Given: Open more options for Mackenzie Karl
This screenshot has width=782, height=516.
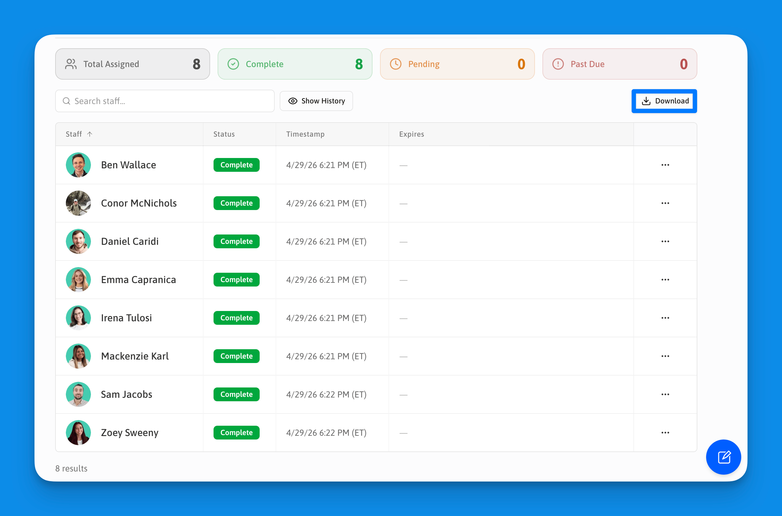Looking at the screenshot, I should tap(665, 356).
